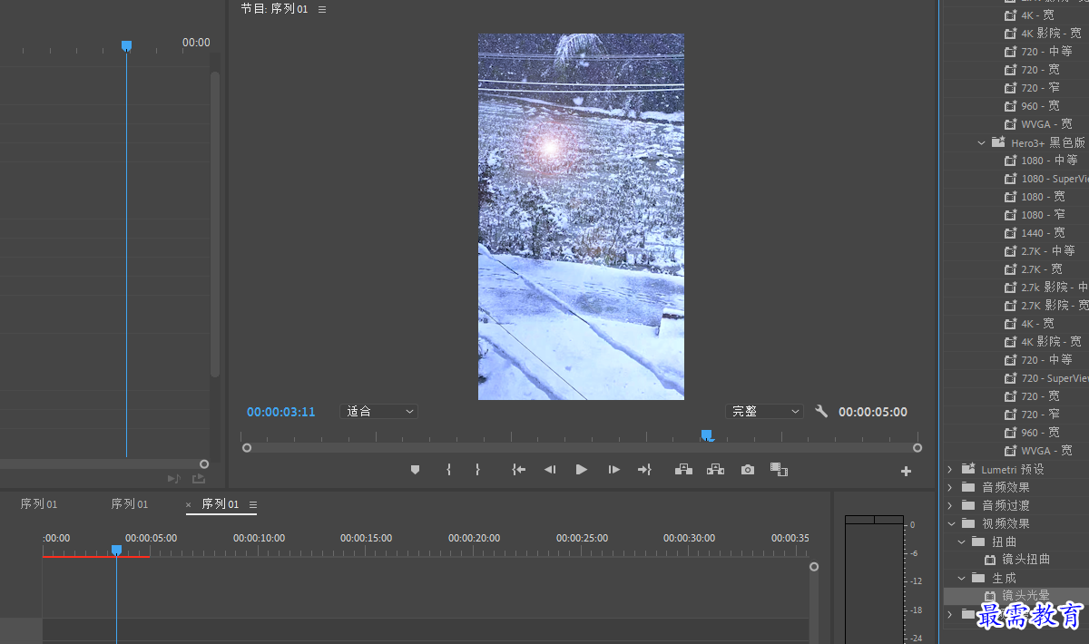
Task: Click 00:00:10:00 on timeline ruler
Action: click(x=259, y=538)
